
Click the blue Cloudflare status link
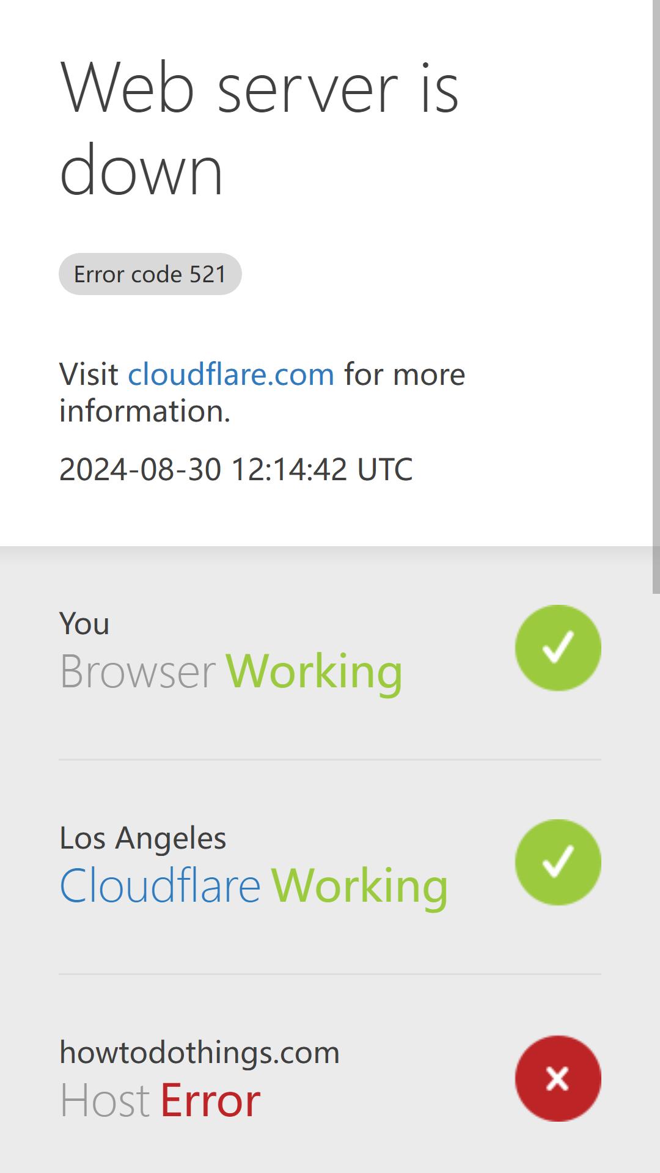click(x=160, y=885)
